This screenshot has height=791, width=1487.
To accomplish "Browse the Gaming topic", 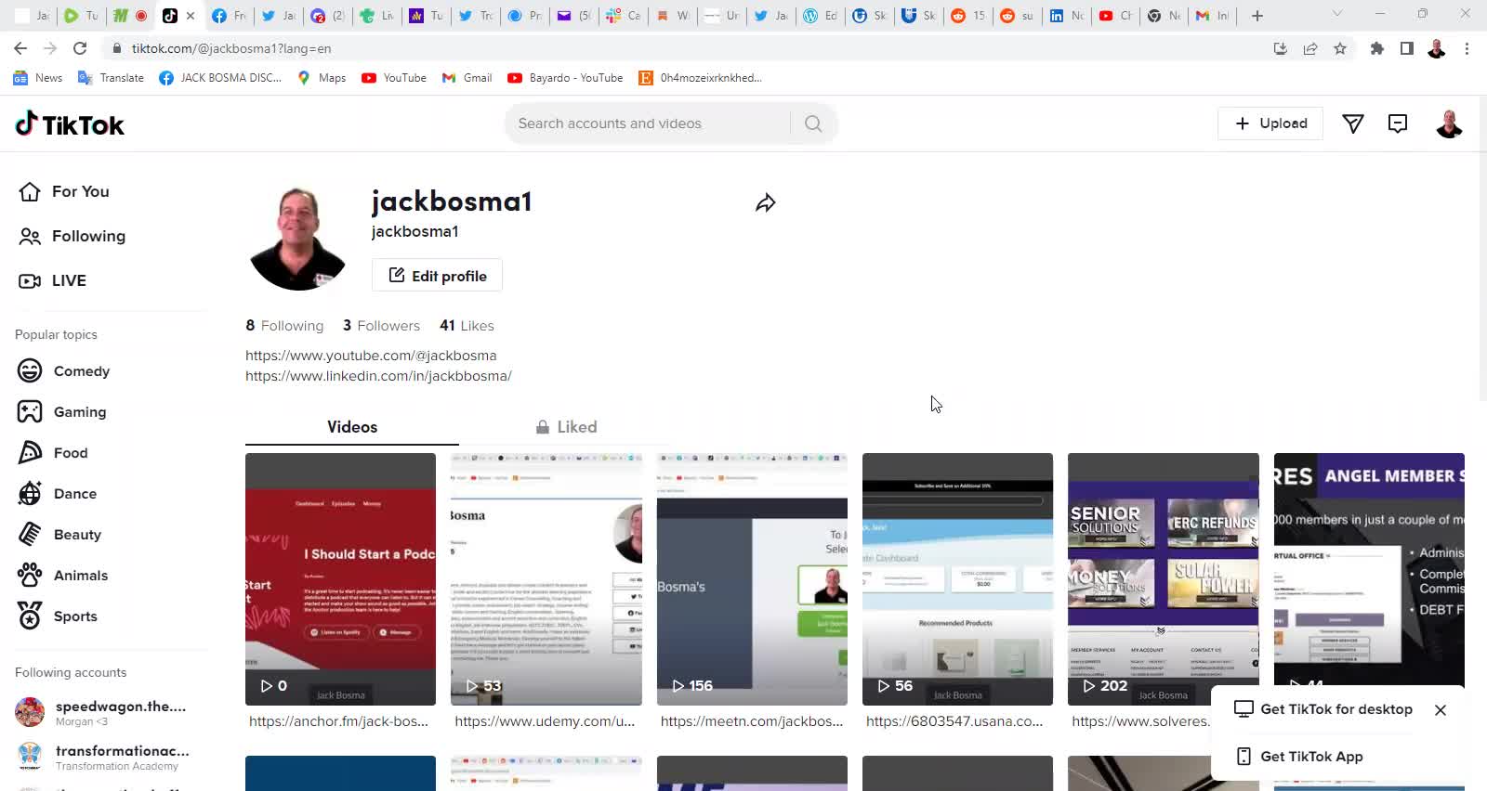I will pos(62,411).
